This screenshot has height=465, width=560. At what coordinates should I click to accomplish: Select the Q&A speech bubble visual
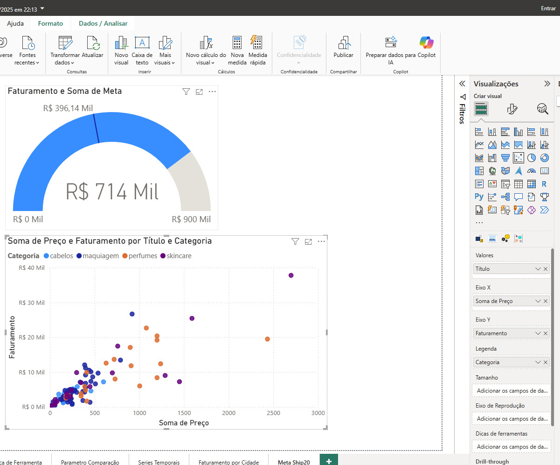pos(519,197)
